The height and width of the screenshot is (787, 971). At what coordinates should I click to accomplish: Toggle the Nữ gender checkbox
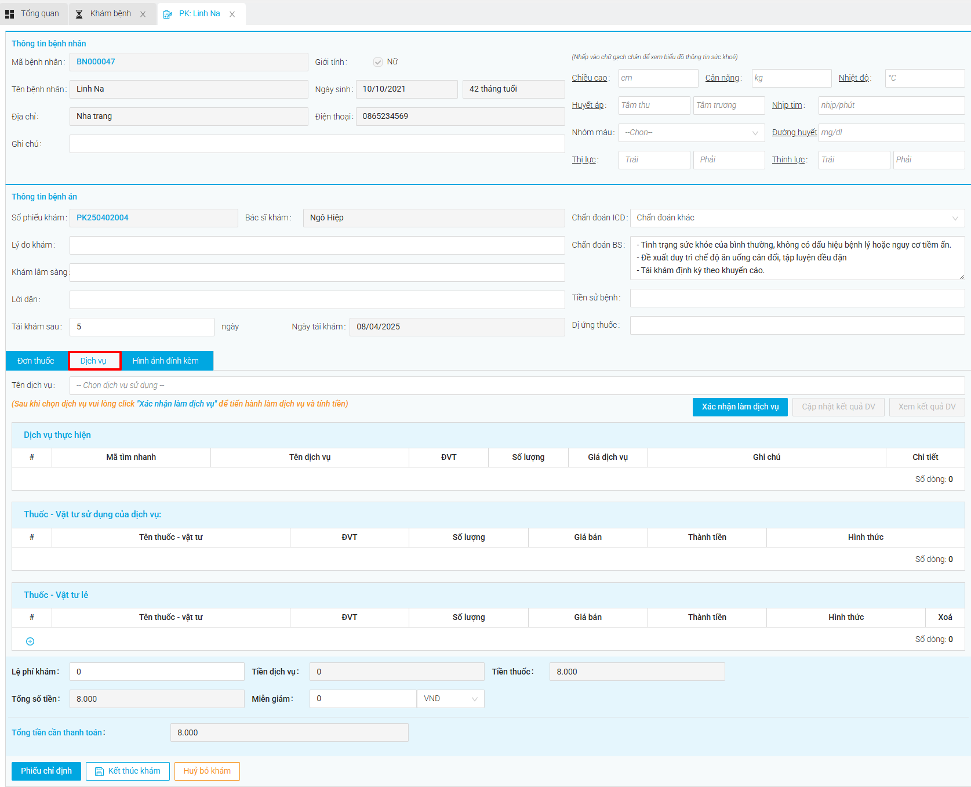(x=378, y=62)
